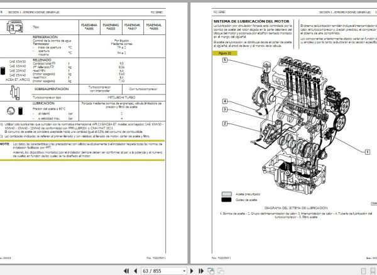The width and height of the screenshot is (377, 275).
Task: Click the DIAGRAMA DEL SISTEMA DE LUBRICACIÓN caption
Action: click(x=296, y=208)
